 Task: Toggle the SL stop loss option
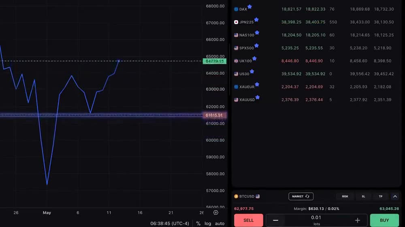pyautogui.click(x=363, y=196)
